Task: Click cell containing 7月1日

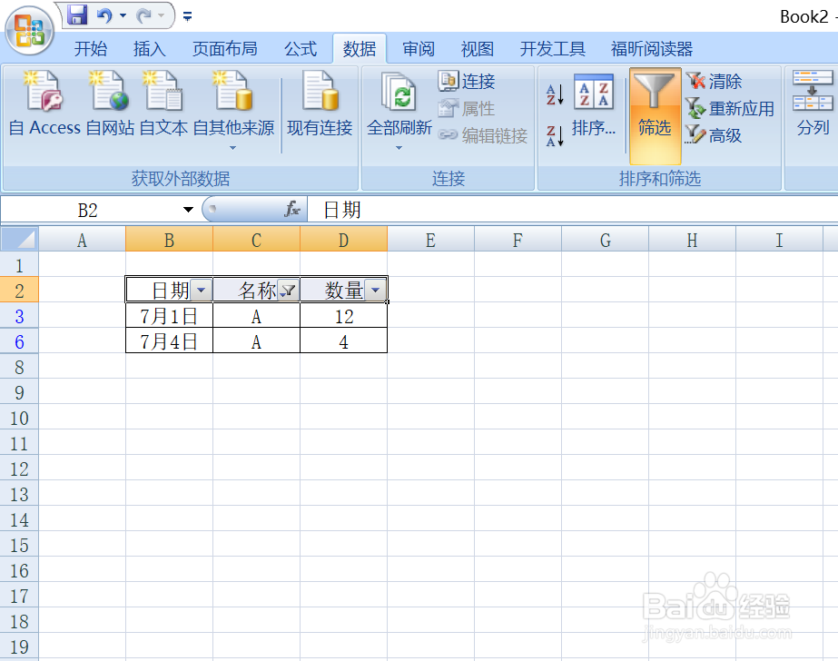Action: pyautogui.click(x=169, y=316)
